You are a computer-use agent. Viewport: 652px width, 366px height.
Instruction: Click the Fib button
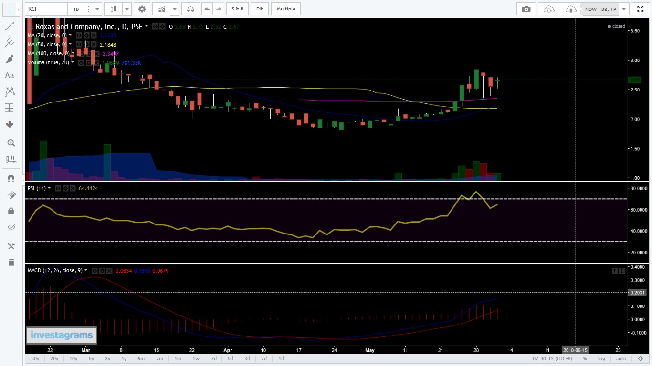point(260,9)
